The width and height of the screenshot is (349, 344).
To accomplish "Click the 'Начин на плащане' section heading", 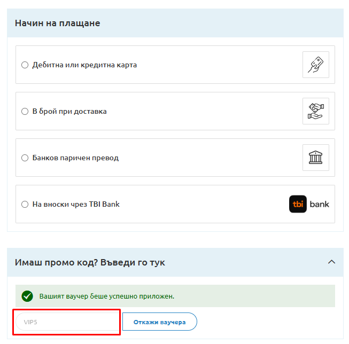I will click(x=57, y=23).
